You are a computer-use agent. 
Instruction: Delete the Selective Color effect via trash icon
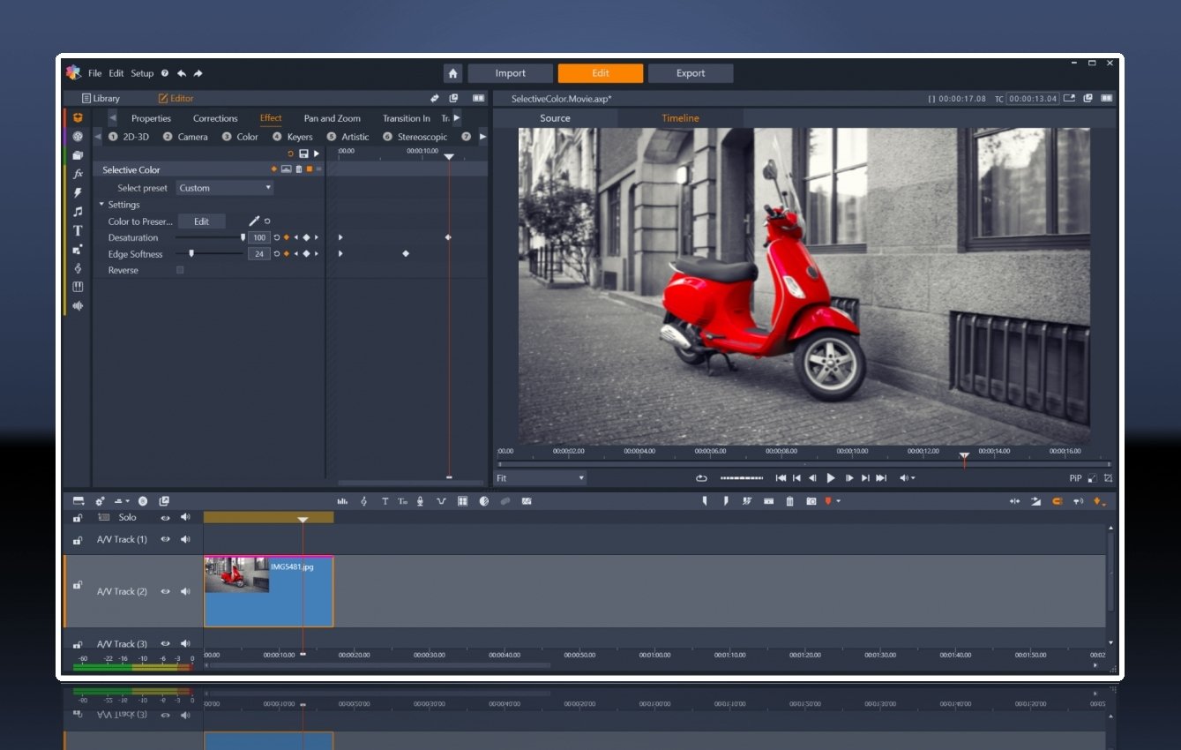[298, 169]
